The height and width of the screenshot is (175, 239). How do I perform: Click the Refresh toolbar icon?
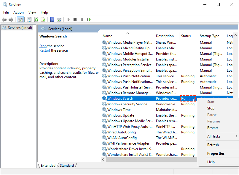[36, 19]
